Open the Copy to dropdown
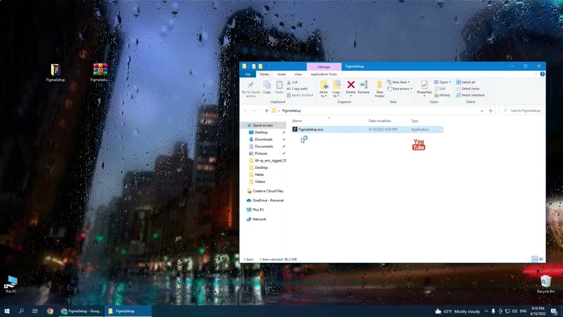563x317 pixels. pos(336,88)
